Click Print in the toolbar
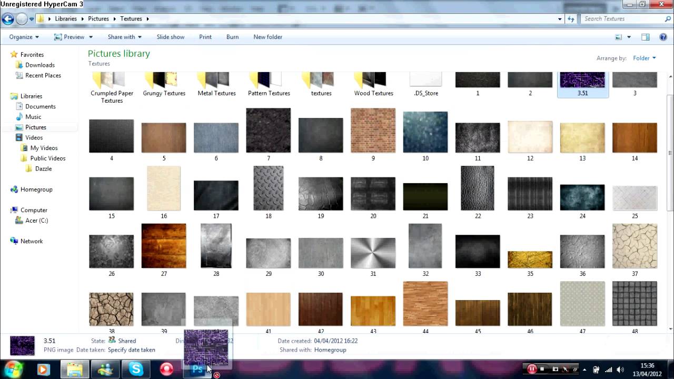 205,37
